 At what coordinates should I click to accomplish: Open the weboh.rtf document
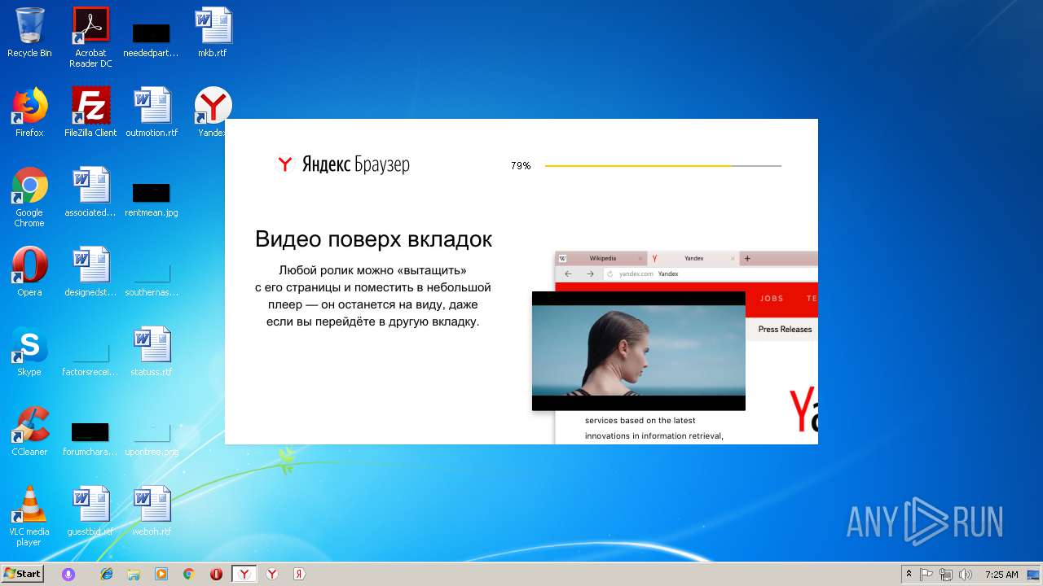[x=152, y=511]
